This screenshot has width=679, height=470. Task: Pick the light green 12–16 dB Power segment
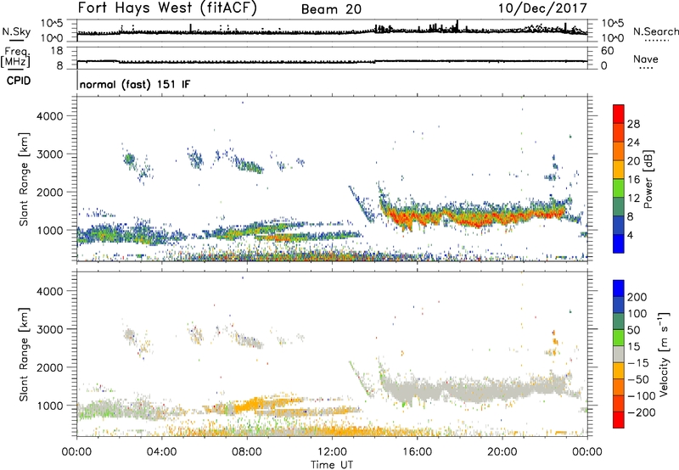(619, 188)
